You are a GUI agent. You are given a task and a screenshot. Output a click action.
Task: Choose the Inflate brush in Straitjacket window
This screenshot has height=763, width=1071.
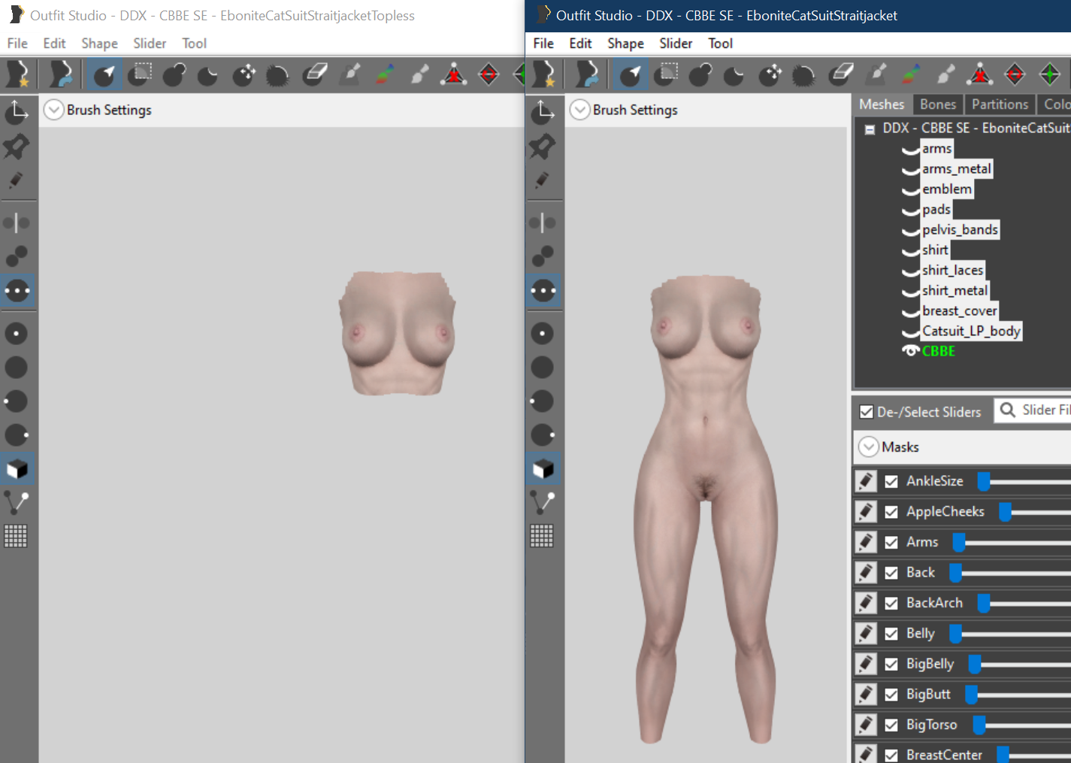tap(700, 74)
